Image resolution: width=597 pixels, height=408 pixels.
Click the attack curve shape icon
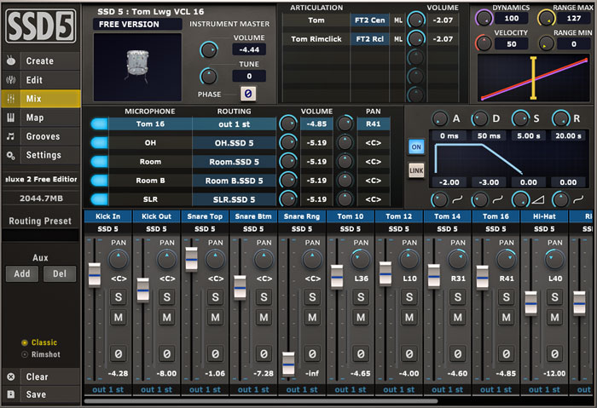(x=457, y=199)
